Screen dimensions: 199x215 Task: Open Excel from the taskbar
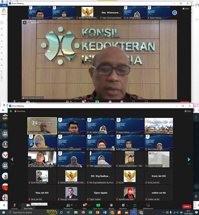(90, 212)
